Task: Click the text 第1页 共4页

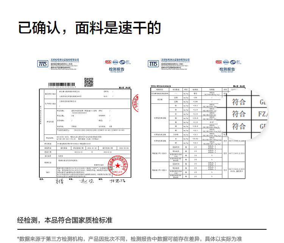Action: (125, 88)
